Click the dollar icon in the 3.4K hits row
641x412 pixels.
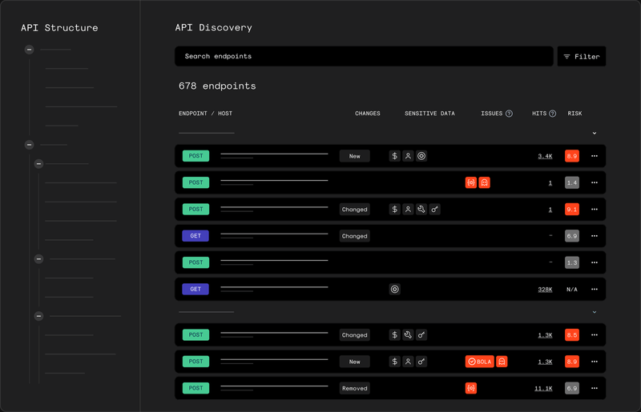point(394,156)
